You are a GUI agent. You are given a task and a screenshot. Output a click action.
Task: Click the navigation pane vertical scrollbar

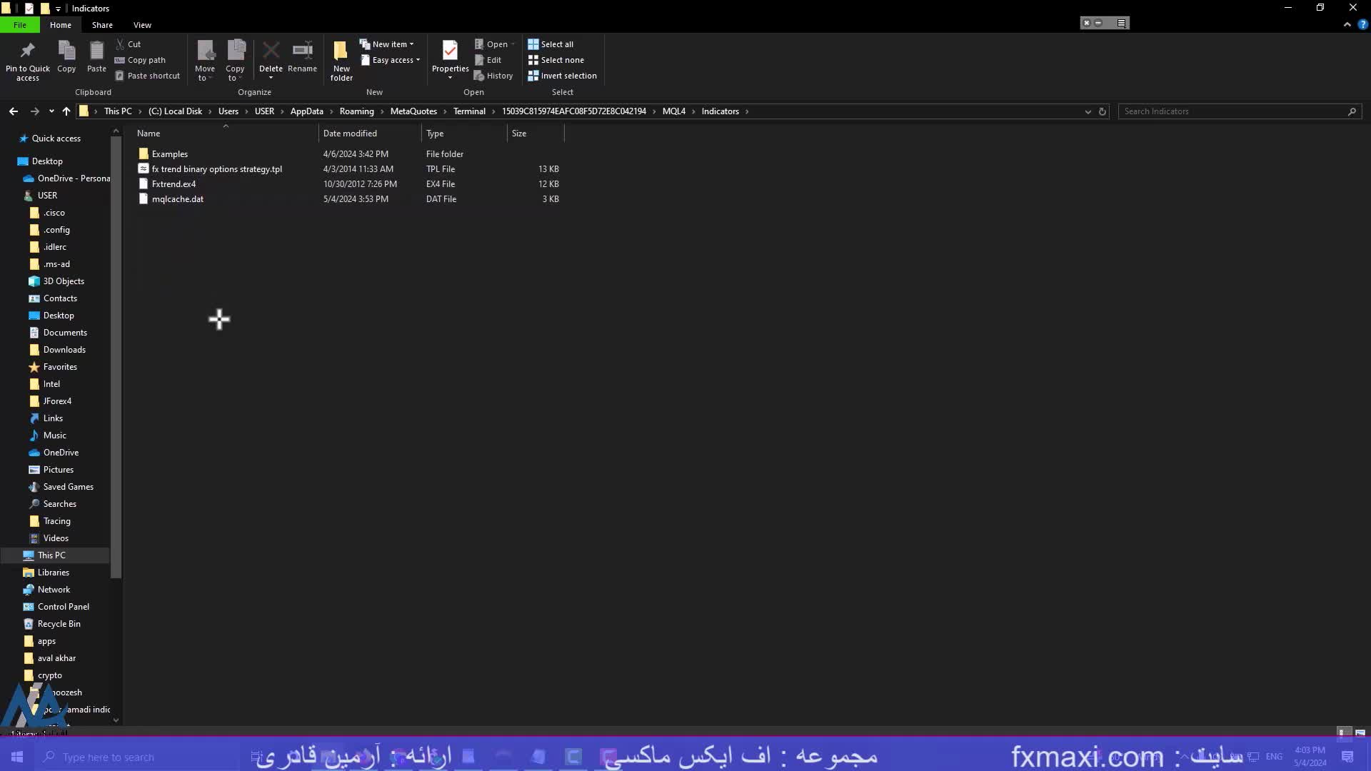pos(116,357)
